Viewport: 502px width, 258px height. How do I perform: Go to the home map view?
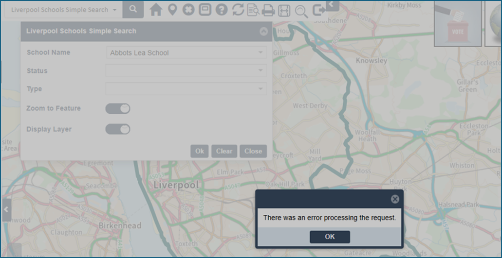[x=156, y=10]
